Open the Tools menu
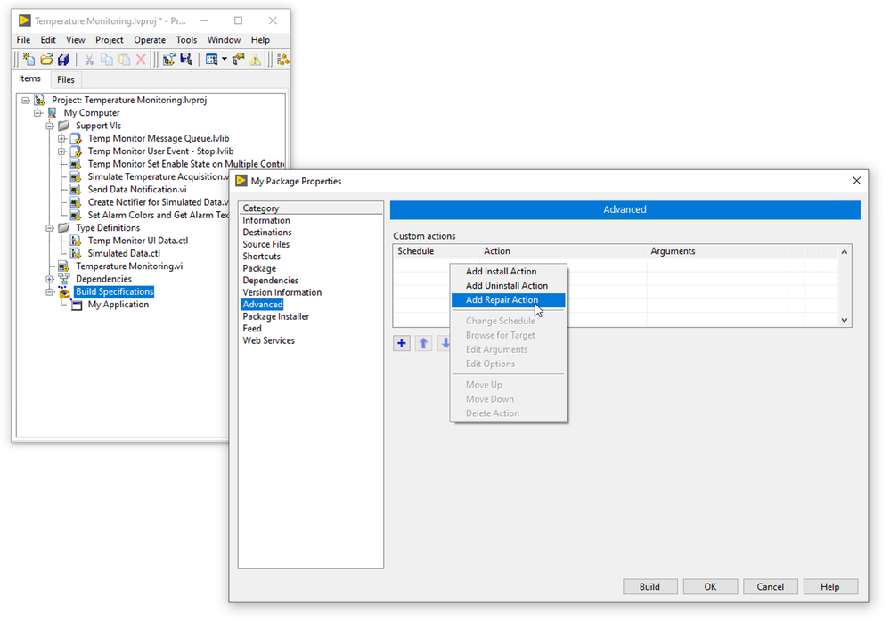The height and width of the screenshot is (621, 890). coord(186,40)
